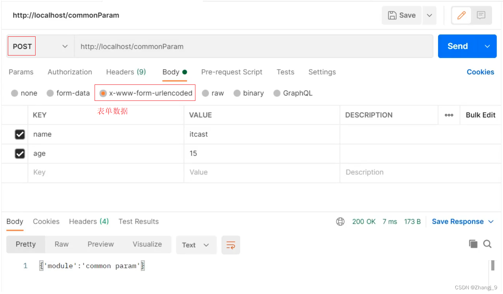The height and width of the screenshot is (294, 503).
Task: Toggle the word-wrap icon in response
Action: click(231, 245)
